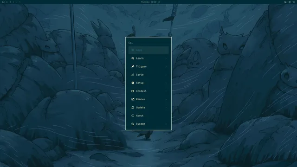Expand the Trigger submenu chevron

point(166,66)
